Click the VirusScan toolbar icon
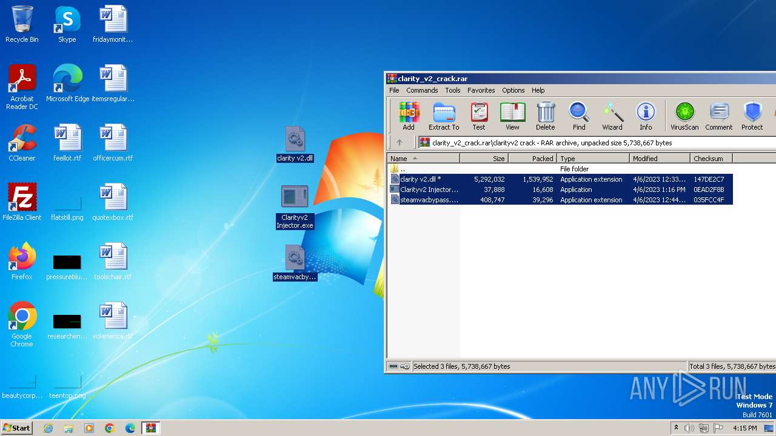776x436 pixels. click(x=684, y=116)
